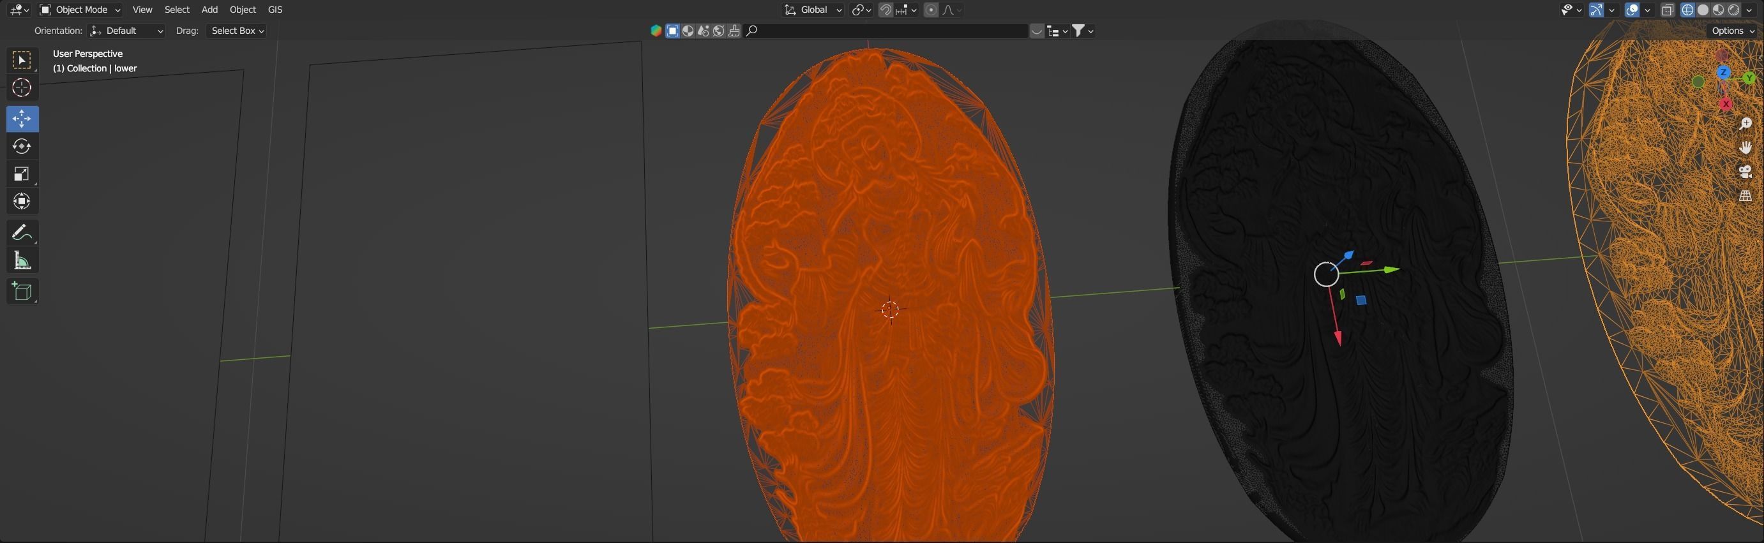This screenshot has height=543, width=1764.
Task: Select the Cursor tool
Action: pos(22,87)
